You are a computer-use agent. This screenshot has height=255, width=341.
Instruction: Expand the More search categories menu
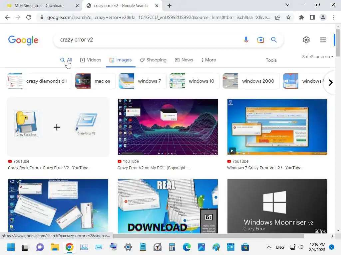tap(208, 60)
